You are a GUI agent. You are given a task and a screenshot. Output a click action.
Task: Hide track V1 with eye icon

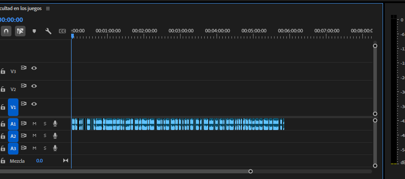point(34,104)
